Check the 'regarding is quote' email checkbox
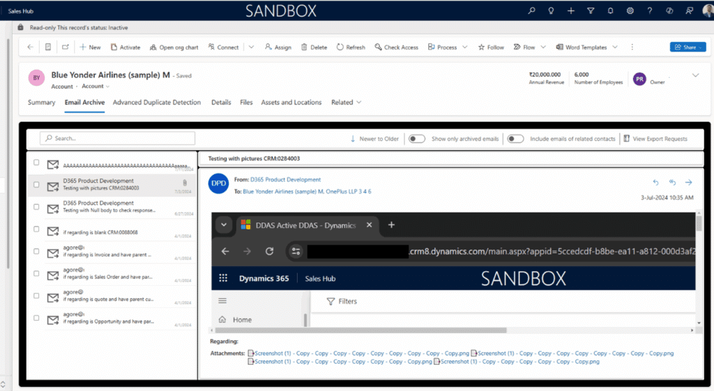714x391 pixels. click(36, 296)
